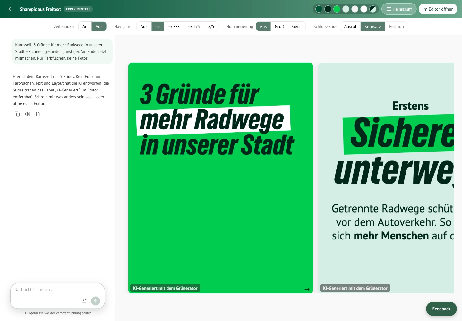
Task: Choose Kernsatz as Schluss-Slide
Action: point(372,26)
